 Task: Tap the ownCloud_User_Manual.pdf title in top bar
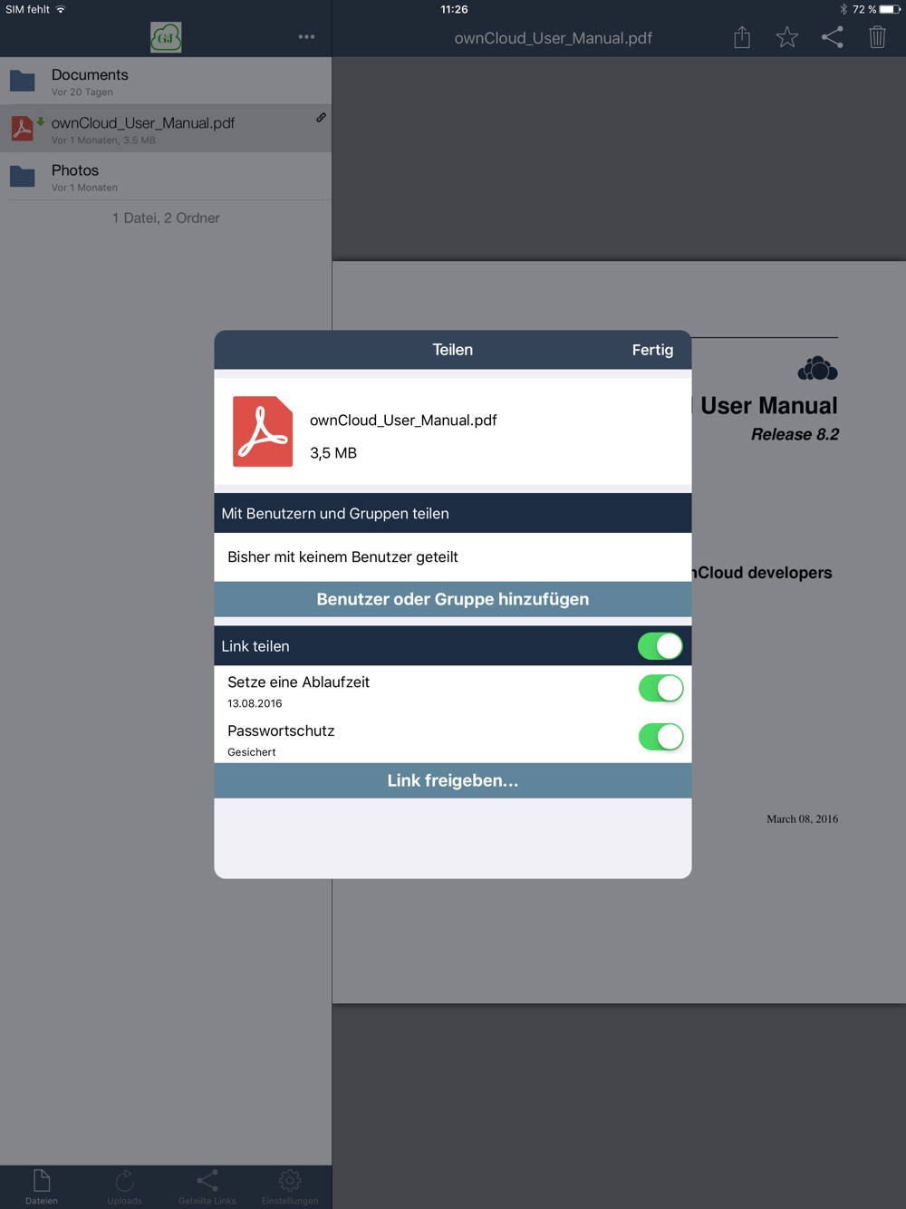click(x=553, y=38)
